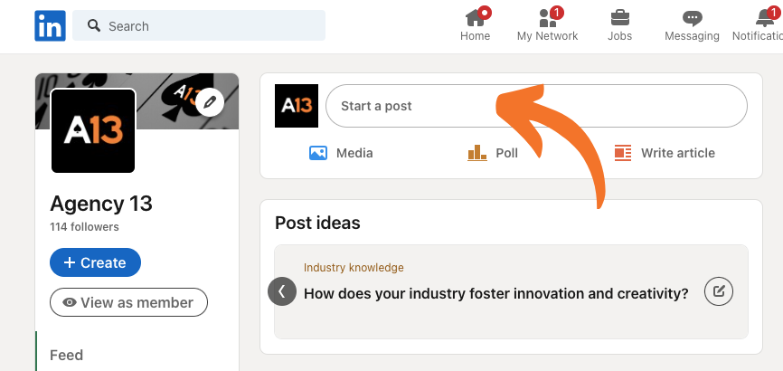Select Write article option
Image resolution: width=783 pixels, height=371 pixels.
pyautogui.click(x=665, y=153)
